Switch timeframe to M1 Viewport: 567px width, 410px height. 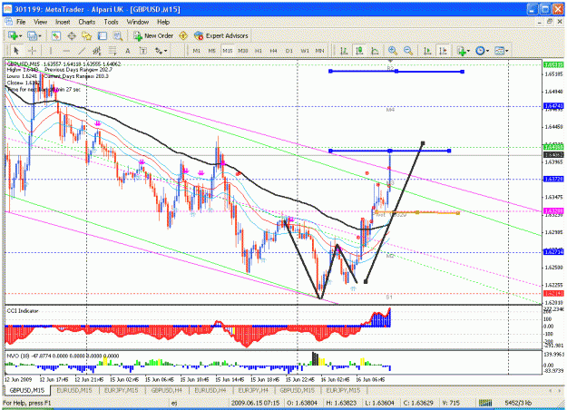(x=196, y=51)
